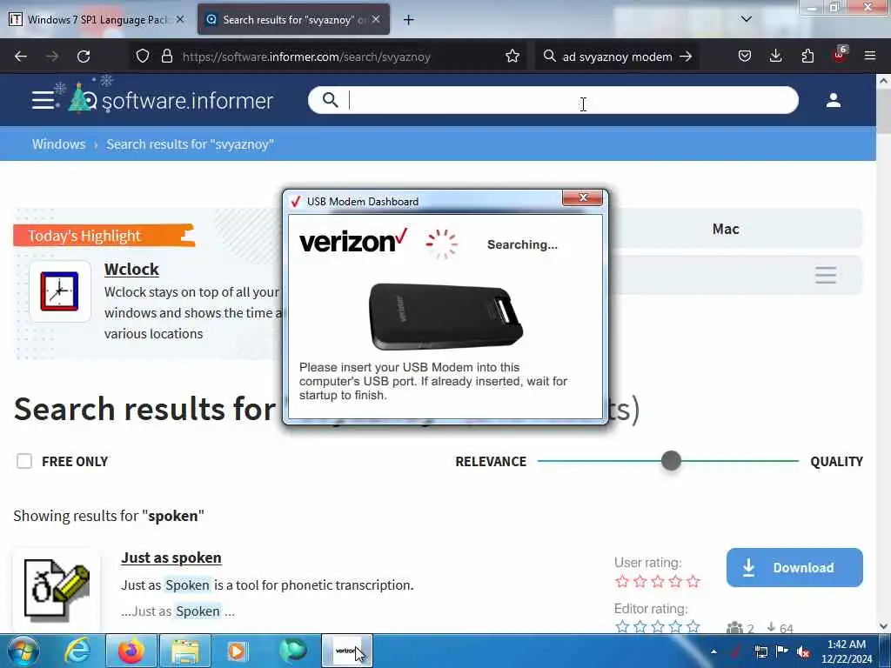
Task: Click the Forward navigation arrow
Action: point(52,57)
